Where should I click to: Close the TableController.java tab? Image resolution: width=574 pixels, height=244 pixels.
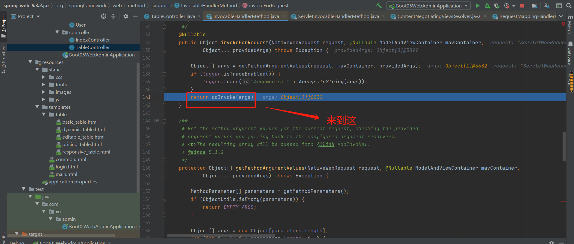click(x=199, y=16)
